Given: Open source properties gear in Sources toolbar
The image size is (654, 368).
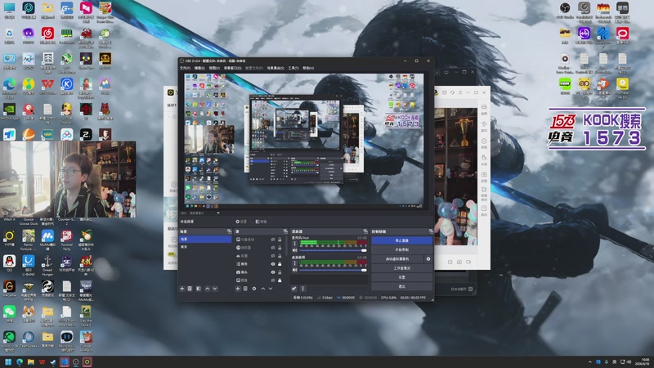Looking at the screenshot, I should 254,289.
